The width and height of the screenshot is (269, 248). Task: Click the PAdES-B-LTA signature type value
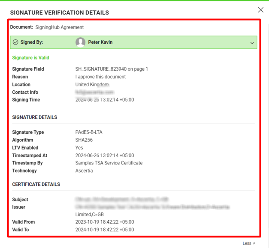[x=89, y=132]
